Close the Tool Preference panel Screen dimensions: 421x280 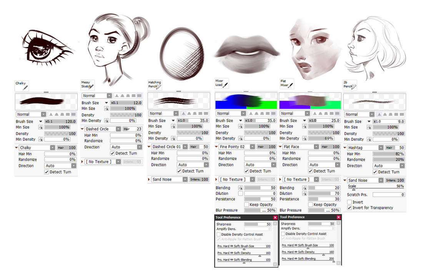click(x=275, y=217)
